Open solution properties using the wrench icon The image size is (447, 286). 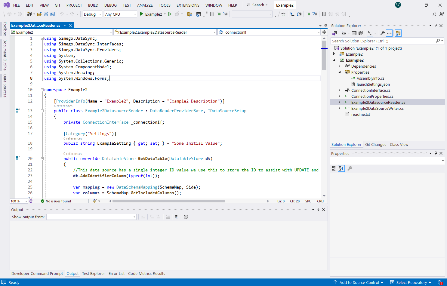(x=382, y=33)
